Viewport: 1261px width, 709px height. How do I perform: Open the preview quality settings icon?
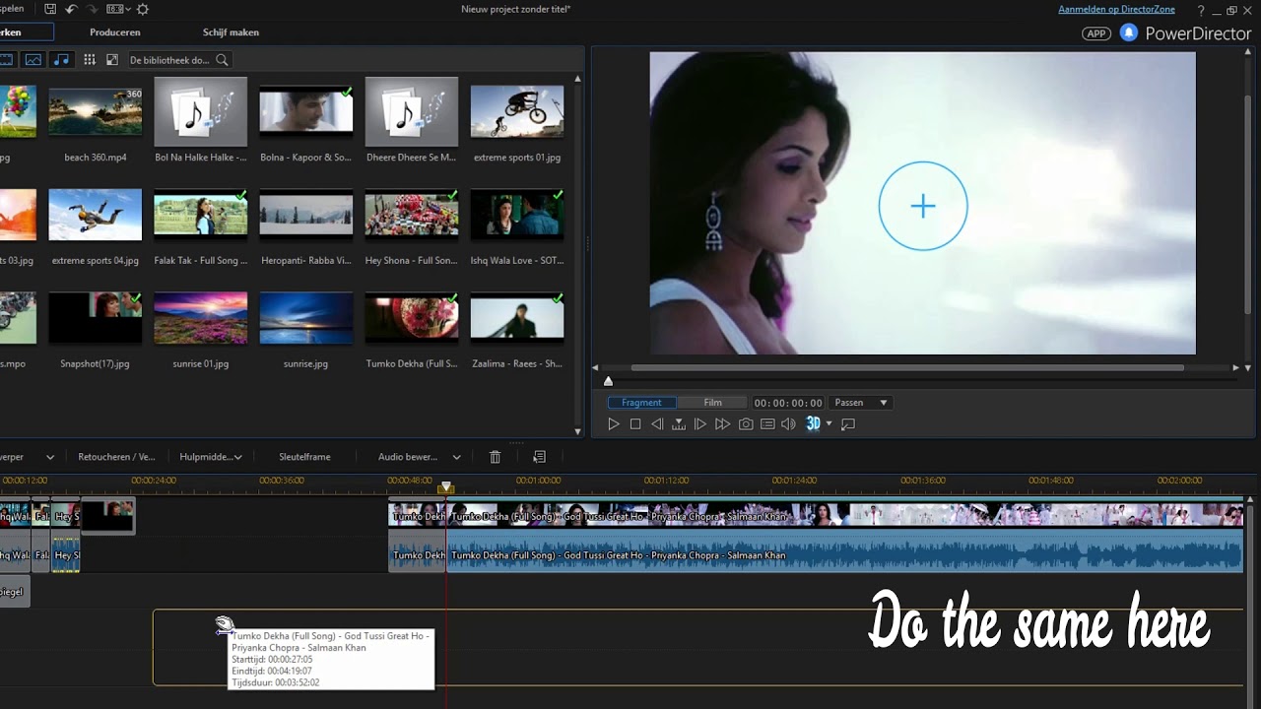(767, 424)
